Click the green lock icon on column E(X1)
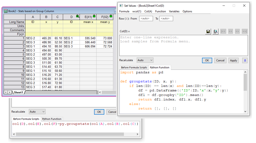Image resolution: width=256 pixels, height=143 pixels. pyautogui.click(x=94, y=16)
